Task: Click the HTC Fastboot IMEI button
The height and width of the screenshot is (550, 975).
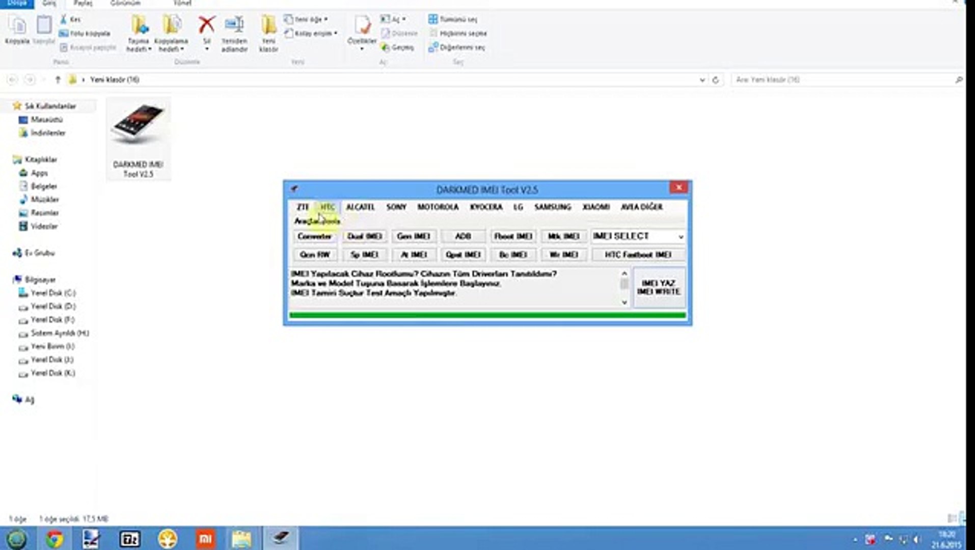Action: point(638,255)
